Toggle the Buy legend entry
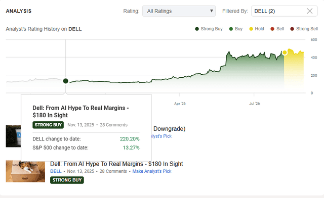The width and height of the screenshot is (324, 198). coord(236,29)
